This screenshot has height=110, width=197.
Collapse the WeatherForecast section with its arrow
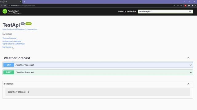188,58
